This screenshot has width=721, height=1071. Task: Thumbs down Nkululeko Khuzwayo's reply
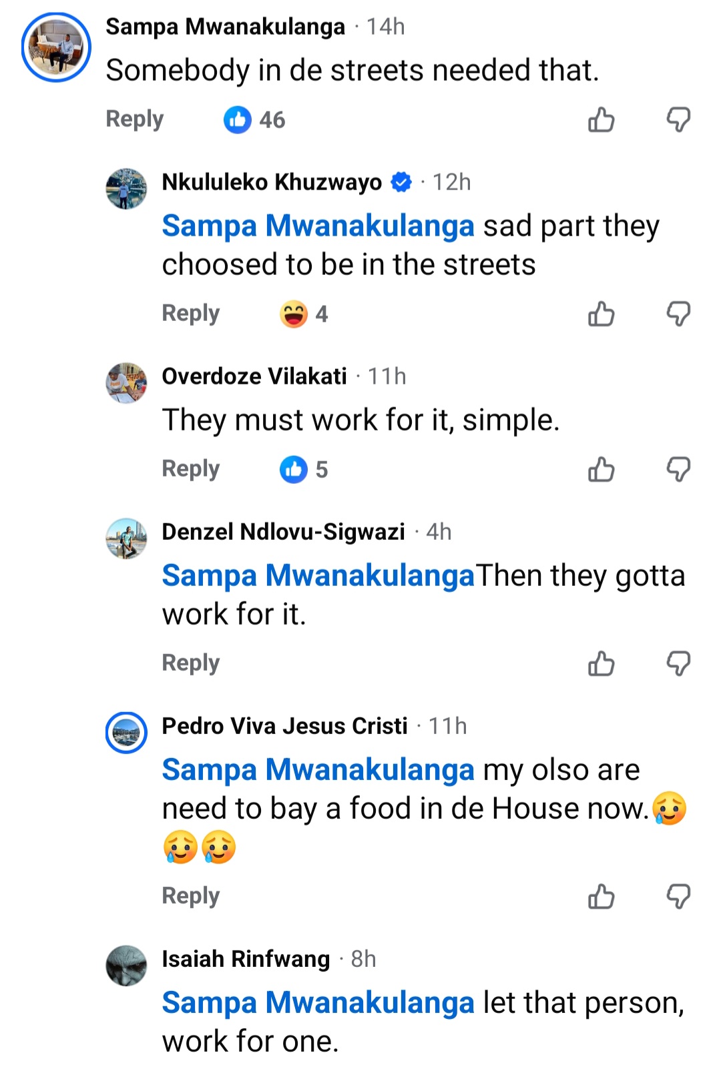678,314
